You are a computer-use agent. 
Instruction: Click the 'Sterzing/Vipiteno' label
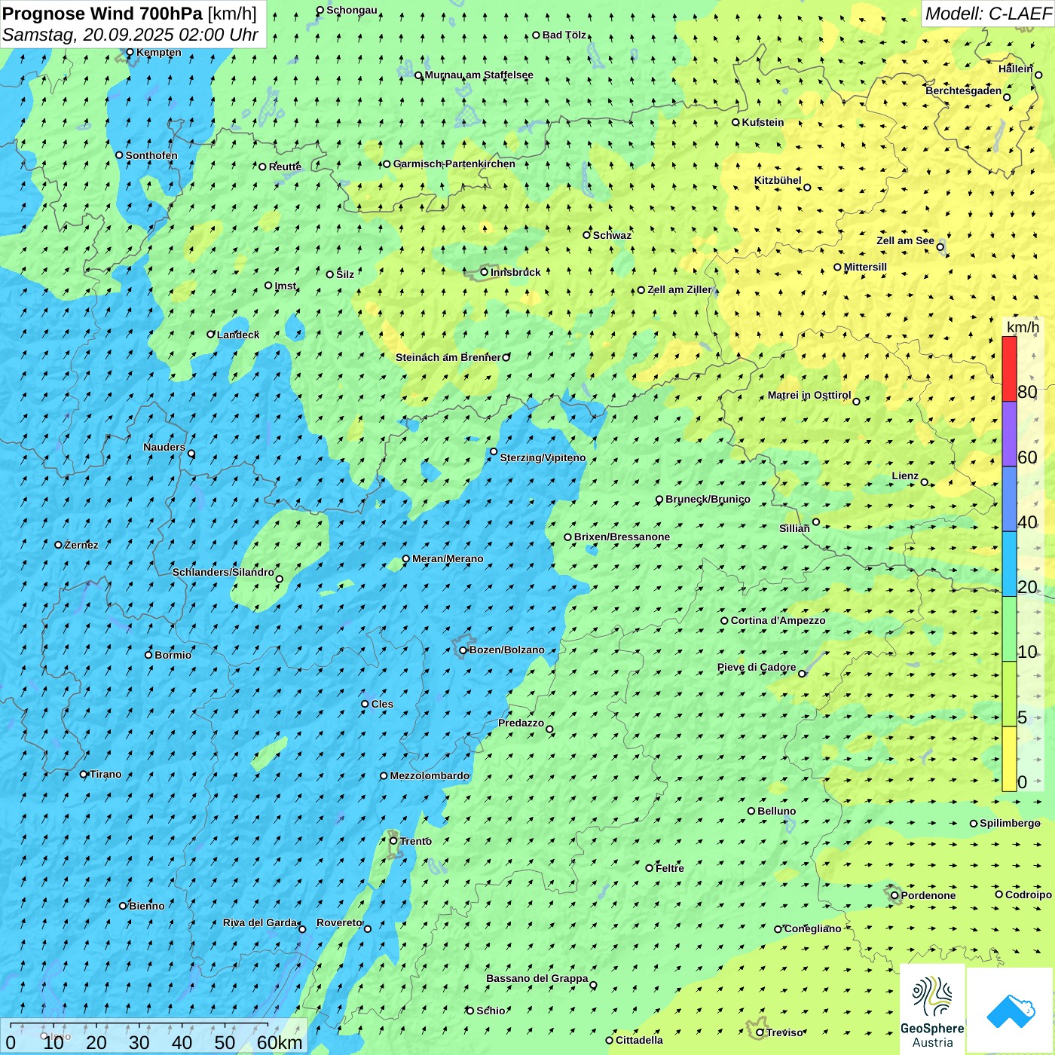543,457
